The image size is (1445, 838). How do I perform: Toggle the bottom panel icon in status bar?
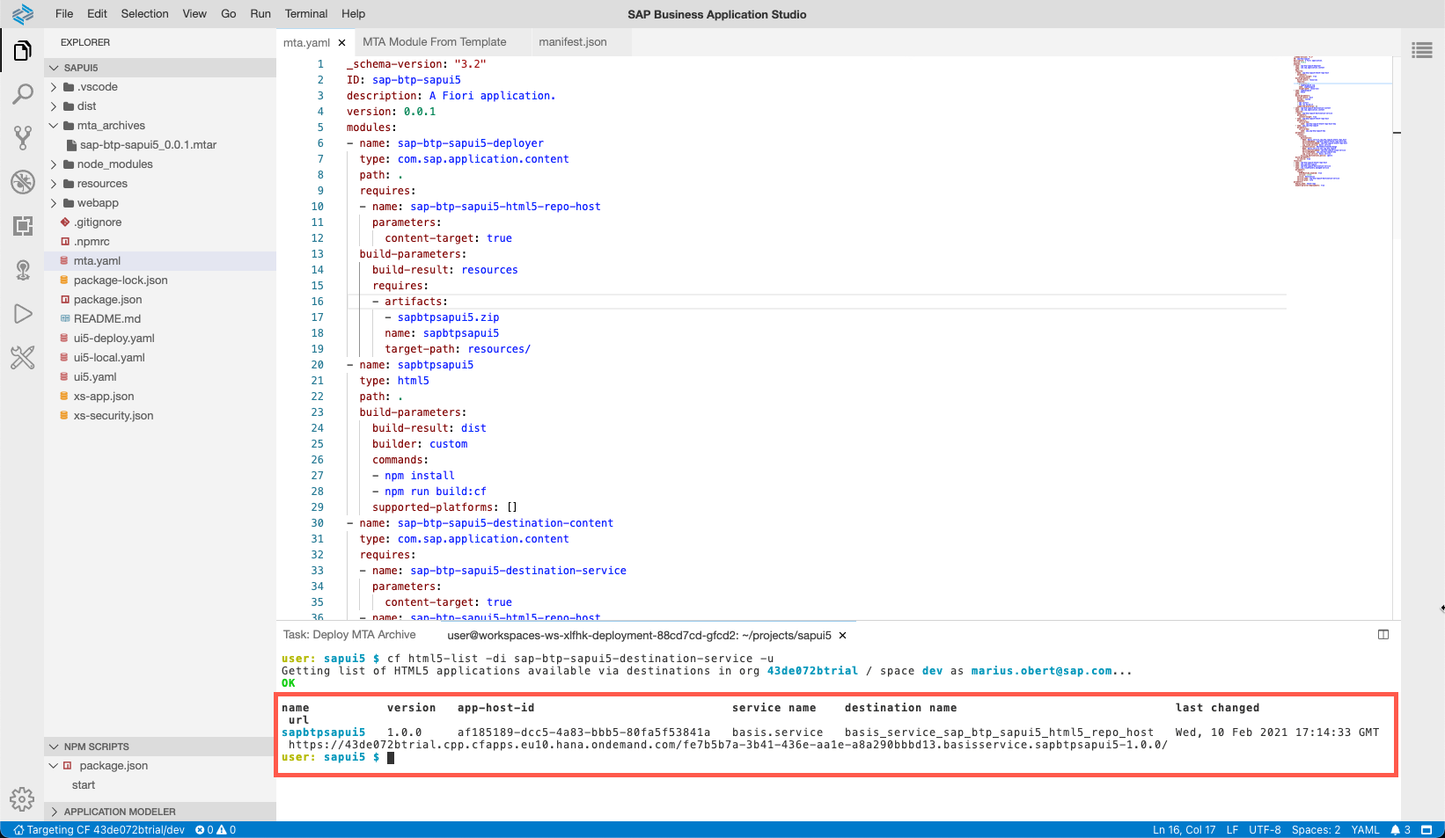tap(1427, 830)
